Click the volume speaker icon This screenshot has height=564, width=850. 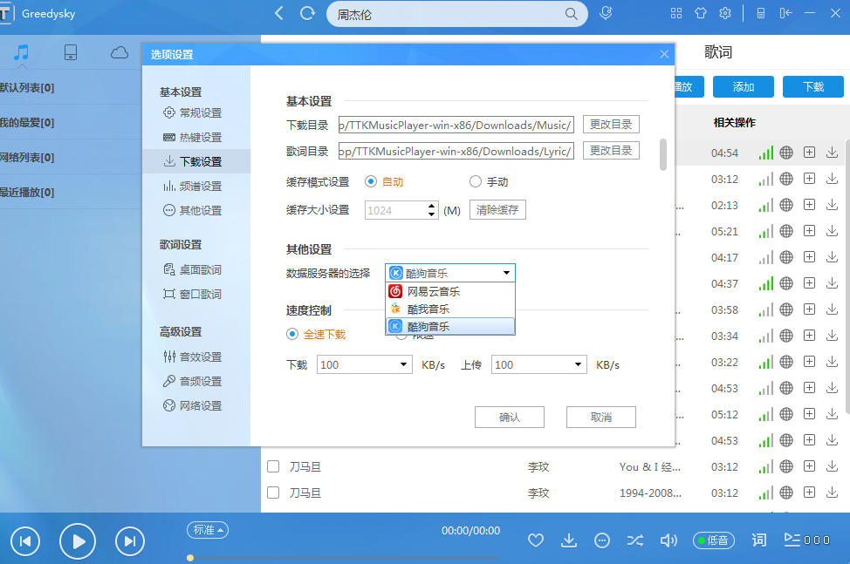click(x=668, y=540)
